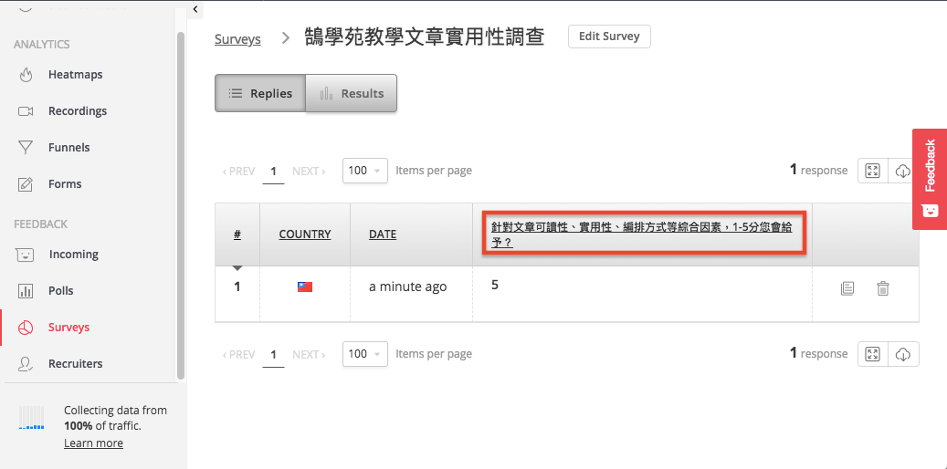Open Incoming feedback
The width and height of the screenshot is (947, 469).
click(x=73, y=255)
